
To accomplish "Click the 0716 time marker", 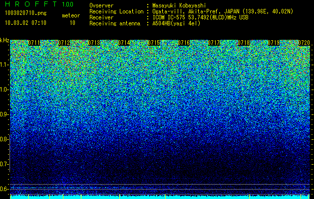I will tap(184, 43).
